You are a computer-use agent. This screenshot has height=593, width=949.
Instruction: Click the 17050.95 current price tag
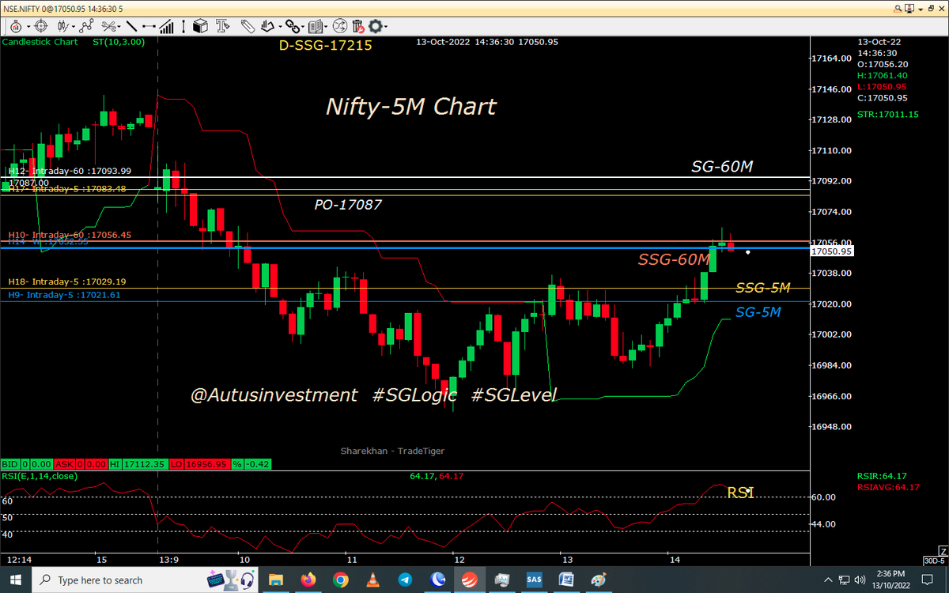coord(834,251)
